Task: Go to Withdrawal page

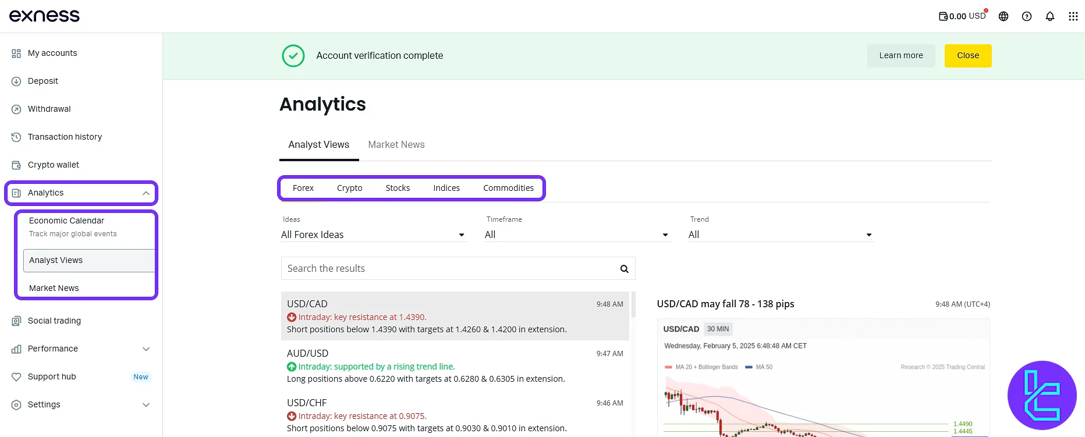Action: pos(49,109)
